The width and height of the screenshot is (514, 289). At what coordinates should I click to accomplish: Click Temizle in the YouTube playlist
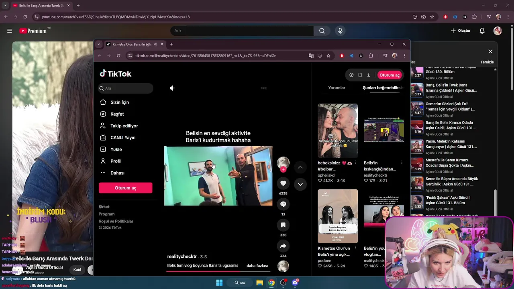pos(487,62)
